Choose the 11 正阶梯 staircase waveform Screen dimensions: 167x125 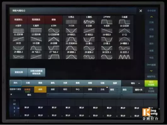pos(18,37)
